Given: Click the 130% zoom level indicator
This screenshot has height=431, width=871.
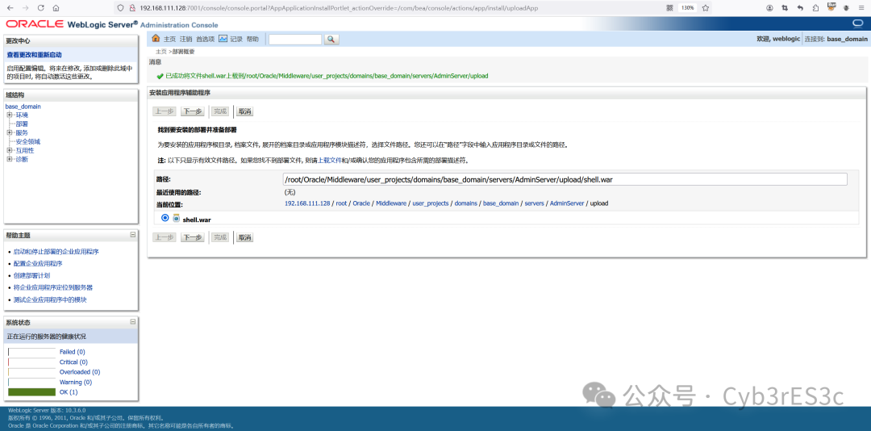Looking at the screenshot, I should 687,8.
